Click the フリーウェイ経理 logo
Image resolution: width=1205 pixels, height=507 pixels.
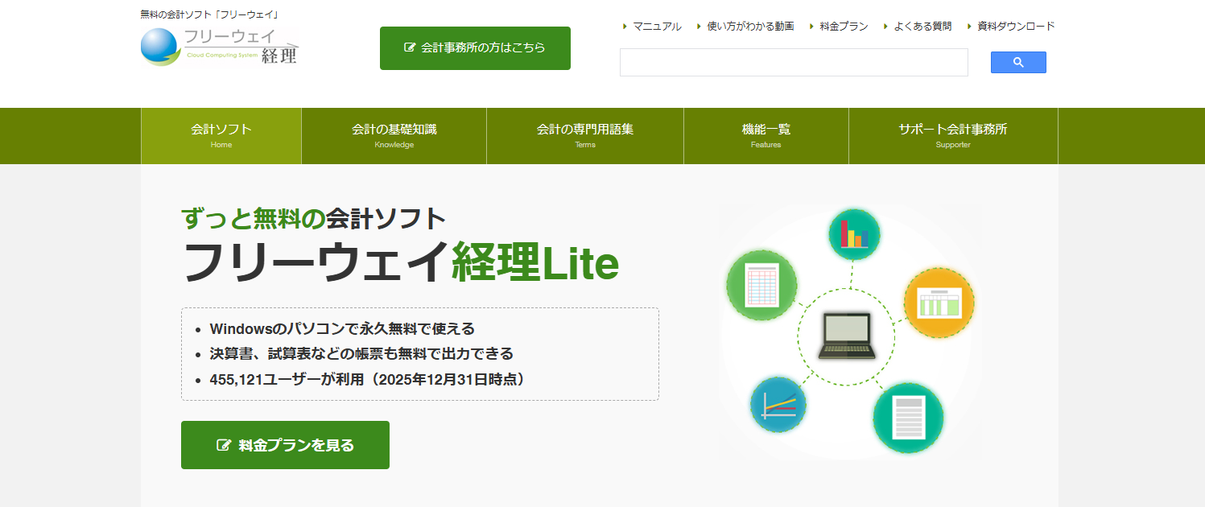tap(219, 45)
